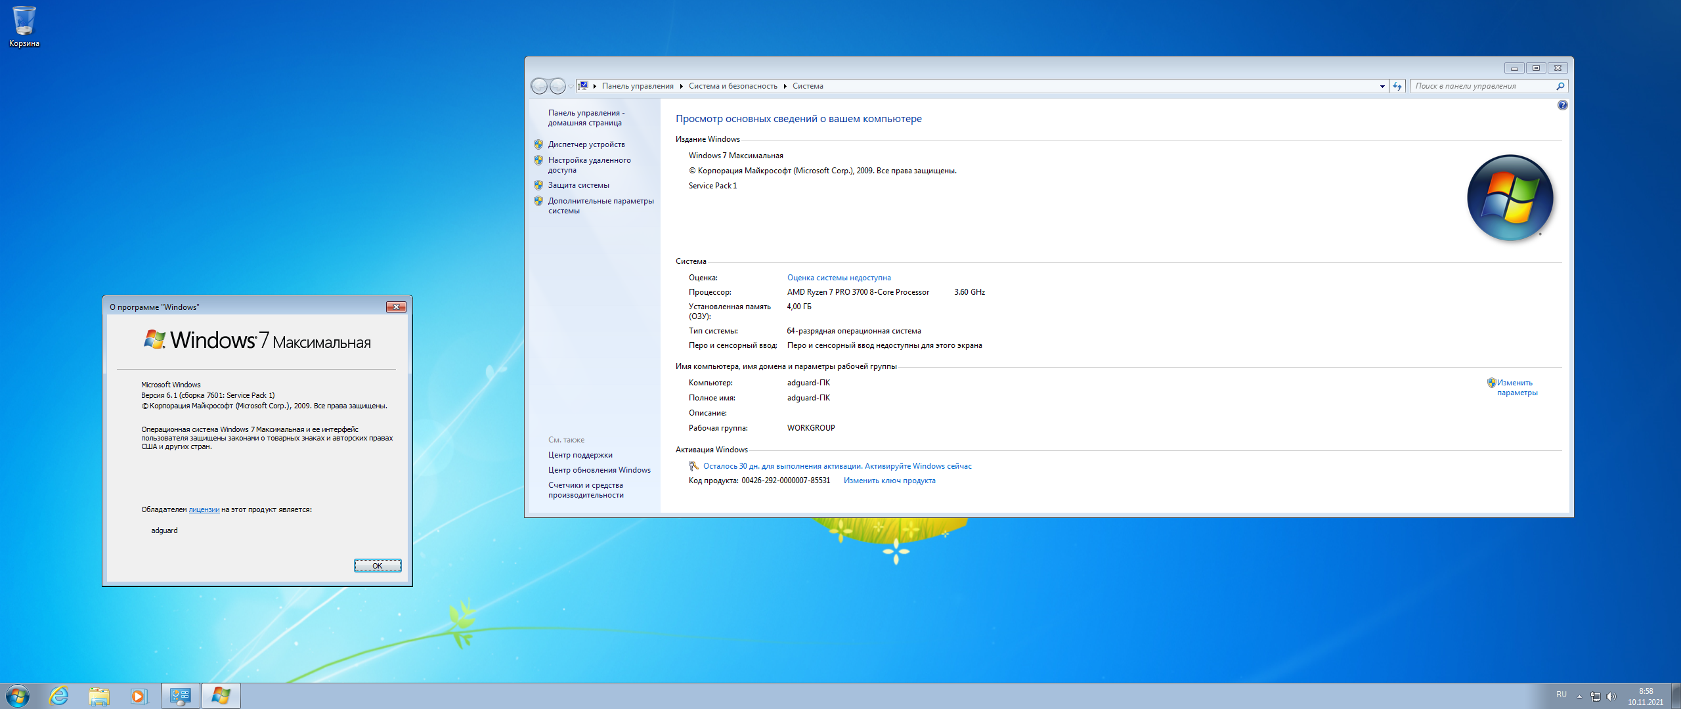Open 'Диспетчер устройств' link
Image resolution: width=1681 pixels, height=709 pixels.
coord(586,144)
